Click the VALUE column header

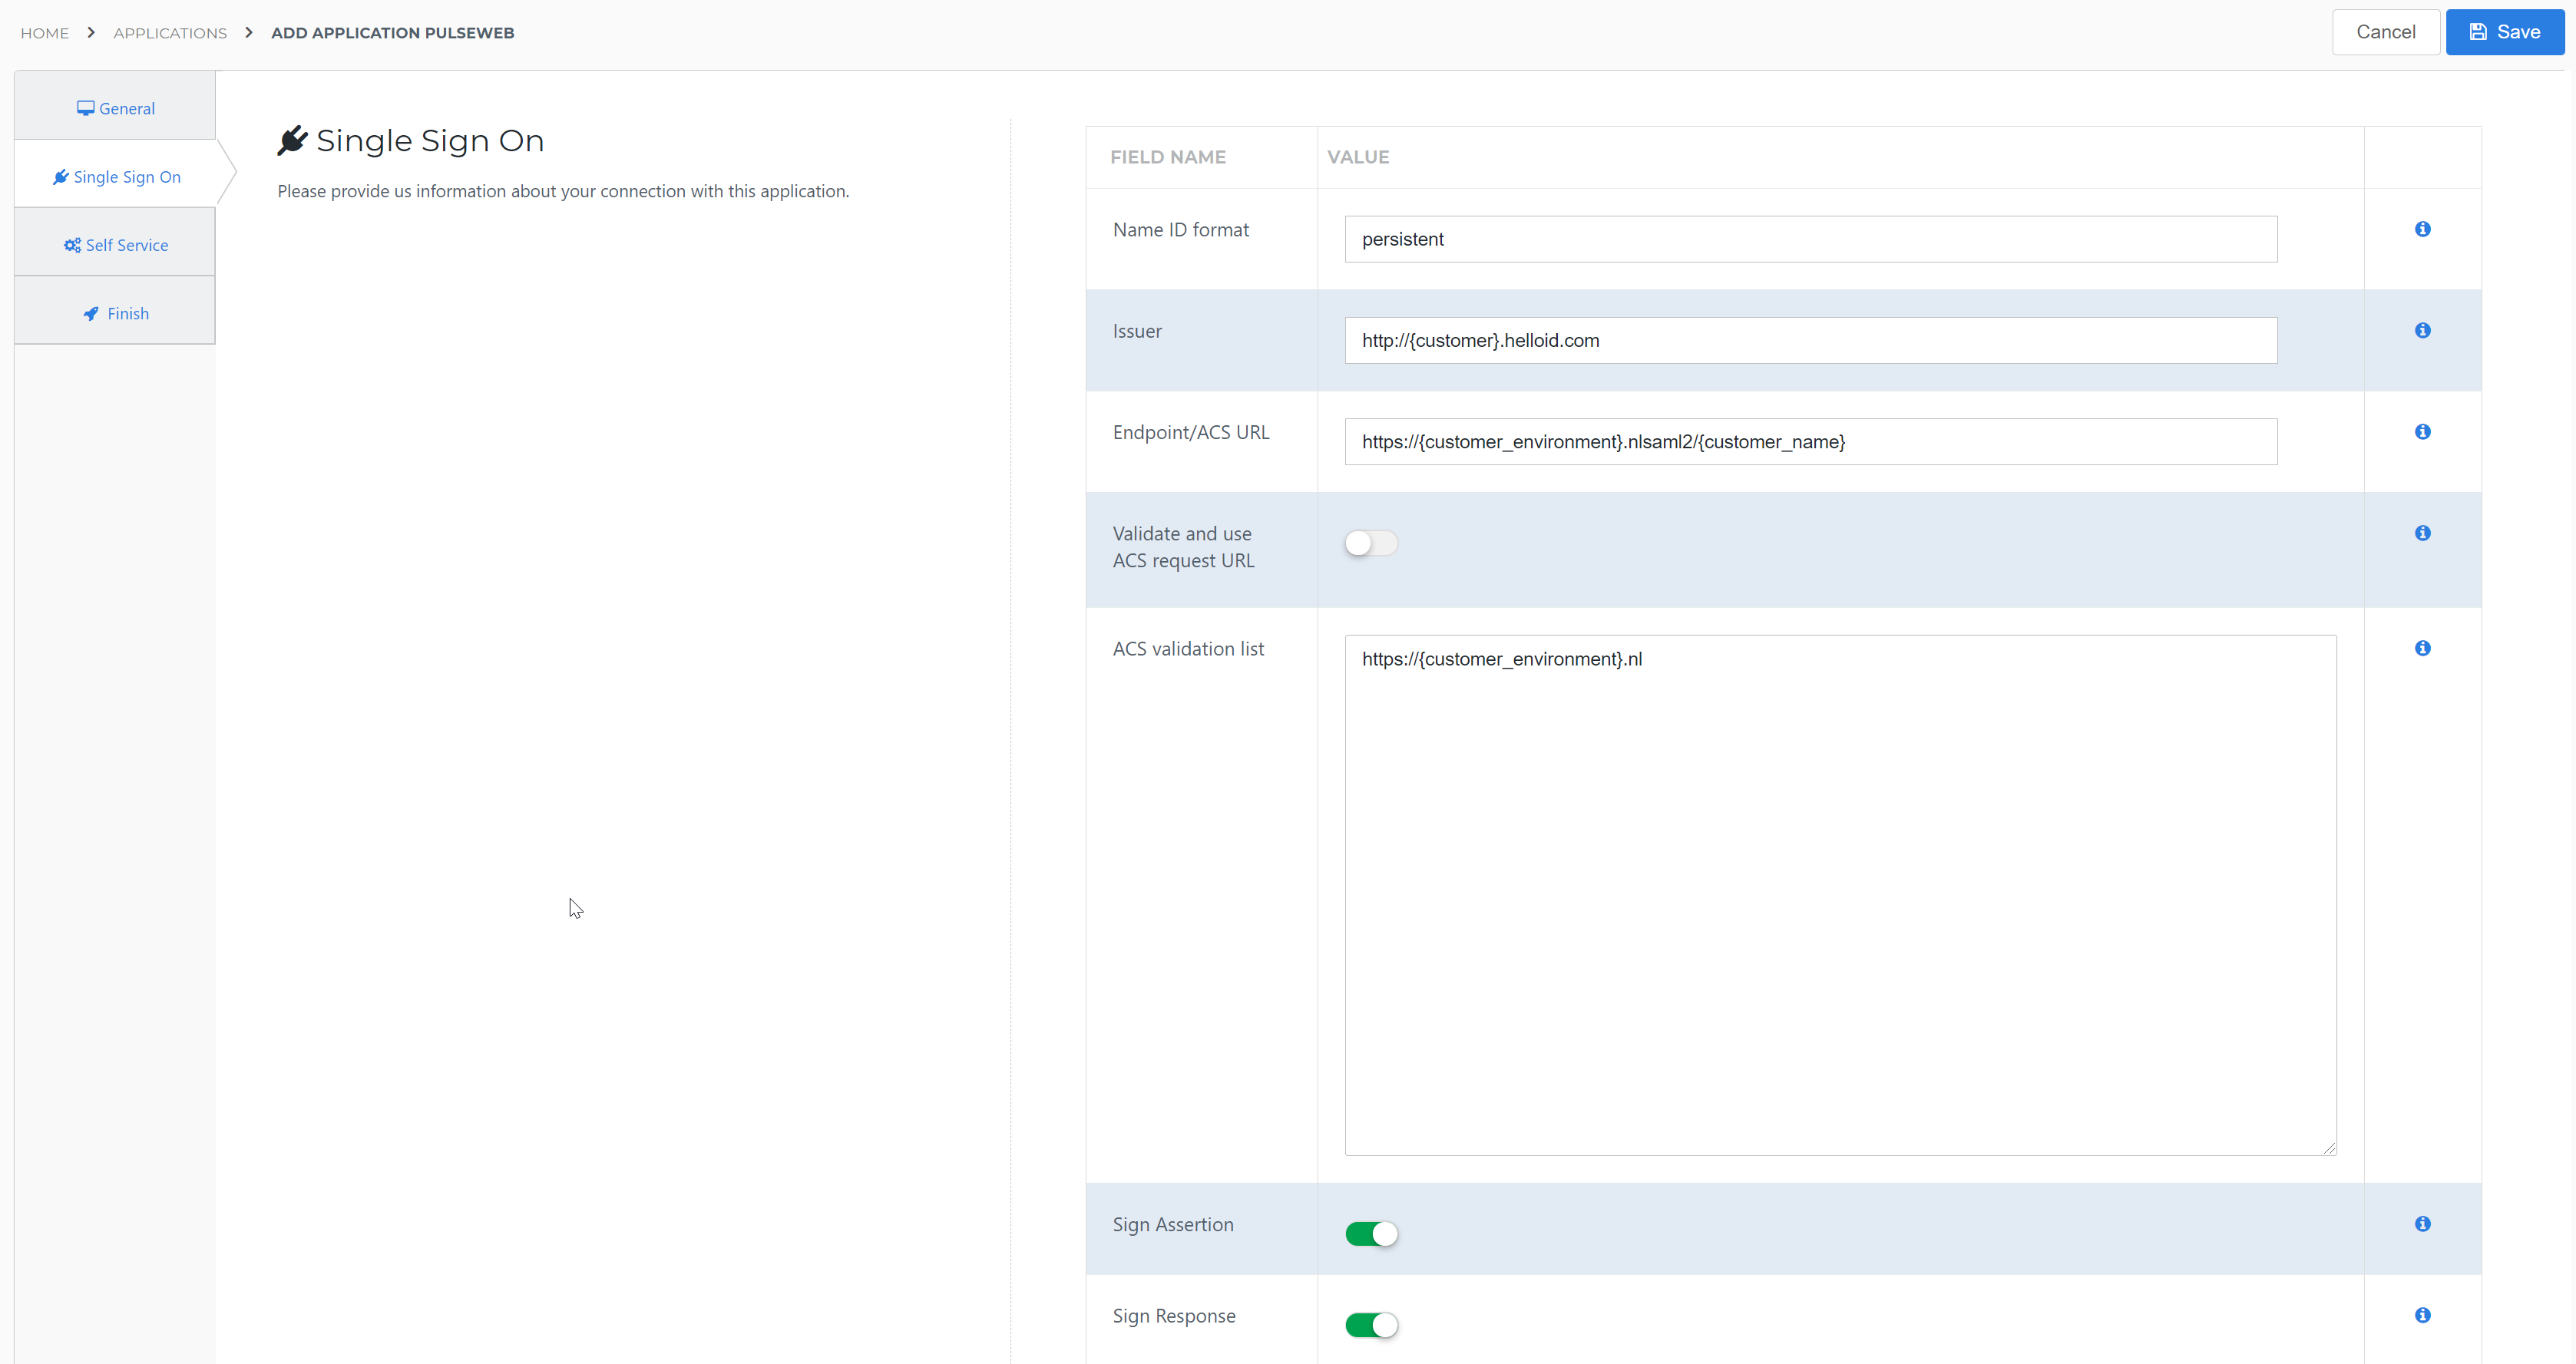(x=1357, y=157)
